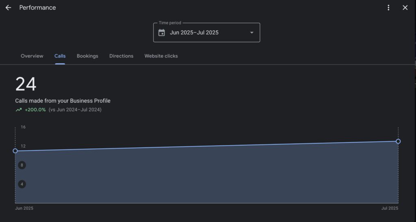Click the Jul 2025 data point on chart
416x222 pixels.
[x=398, y=142]
